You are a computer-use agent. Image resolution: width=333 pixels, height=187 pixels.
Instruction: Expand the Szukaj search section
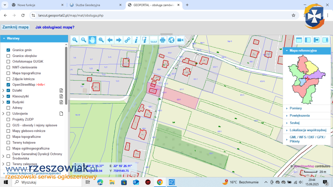click(x=295, y=123)
